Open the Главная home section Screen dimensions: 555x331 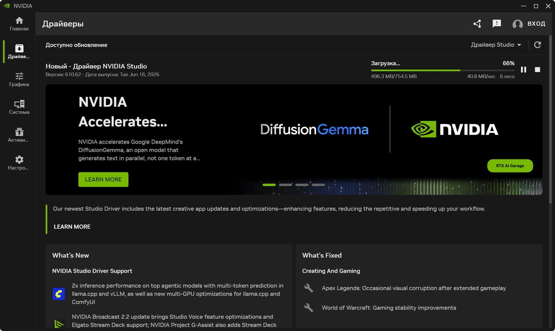[x=19, y=24]
